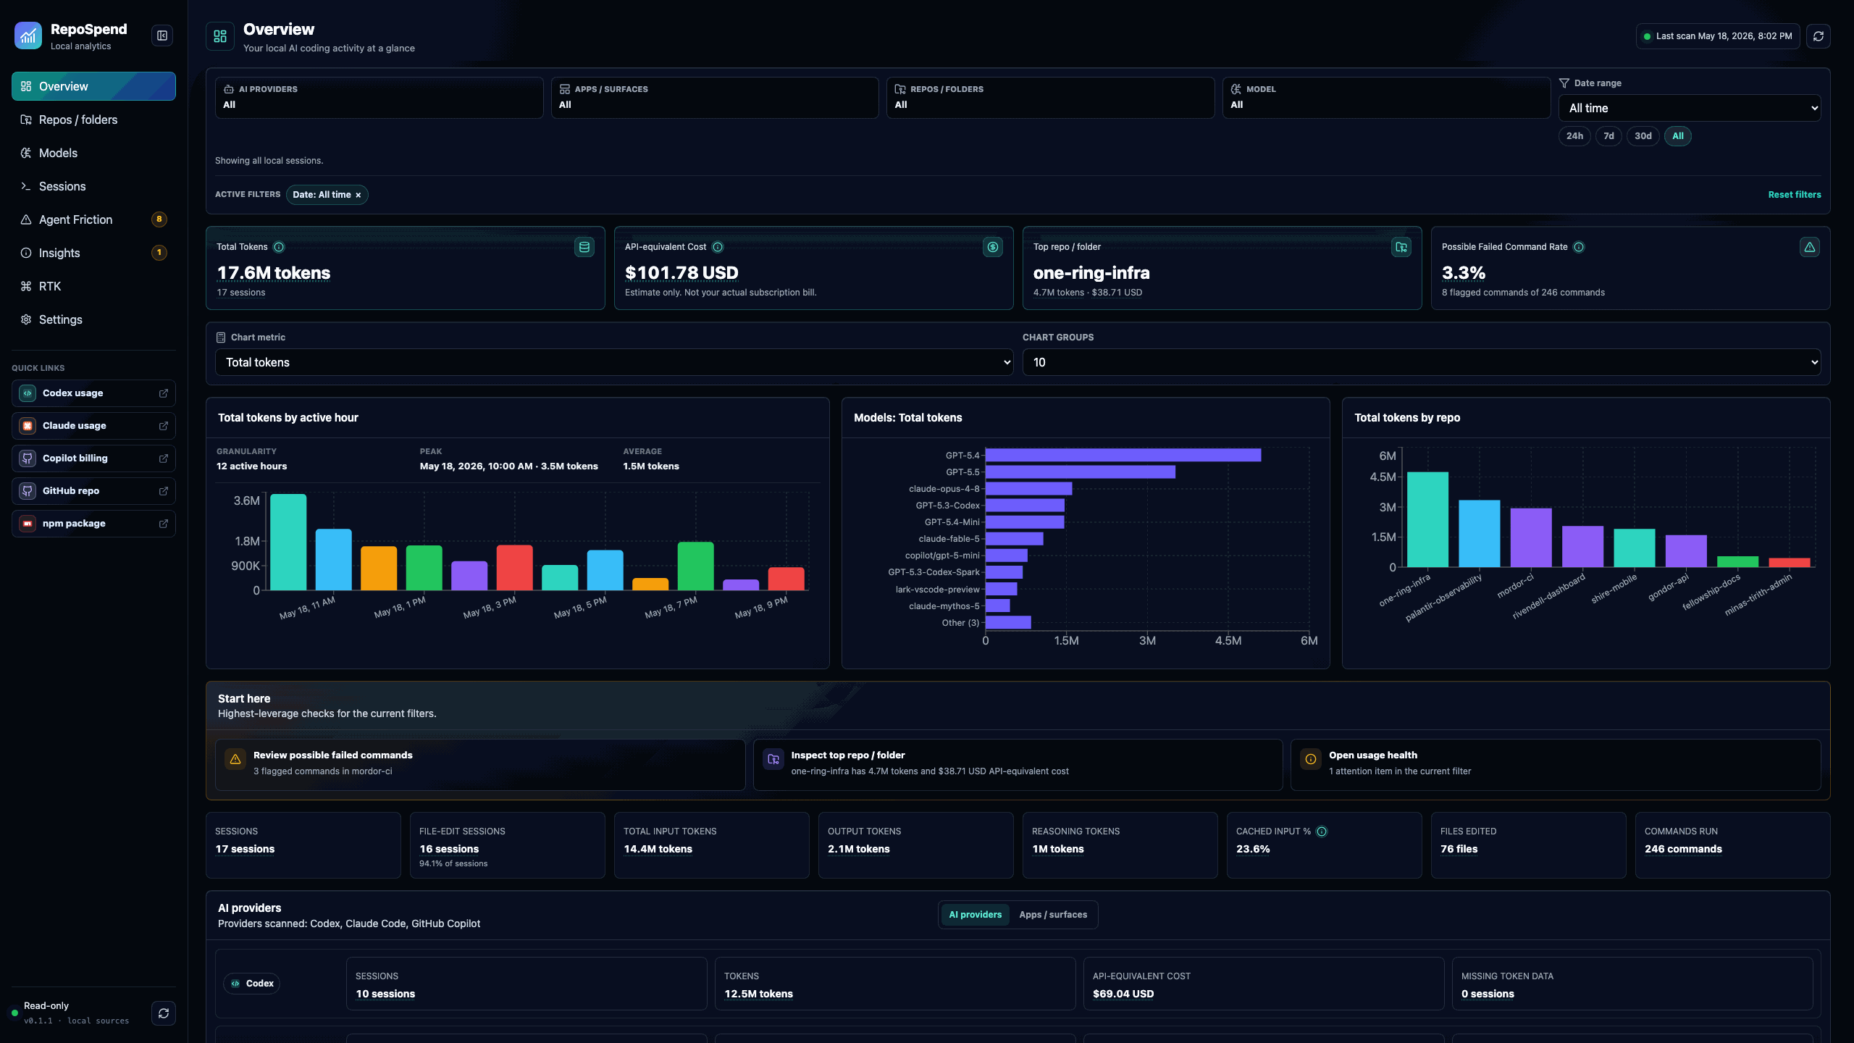Image resolution: width=1854 pixels, height=1043 pixels.
Task: Open the Review possible failed commands card
Action: coord(480,764)
